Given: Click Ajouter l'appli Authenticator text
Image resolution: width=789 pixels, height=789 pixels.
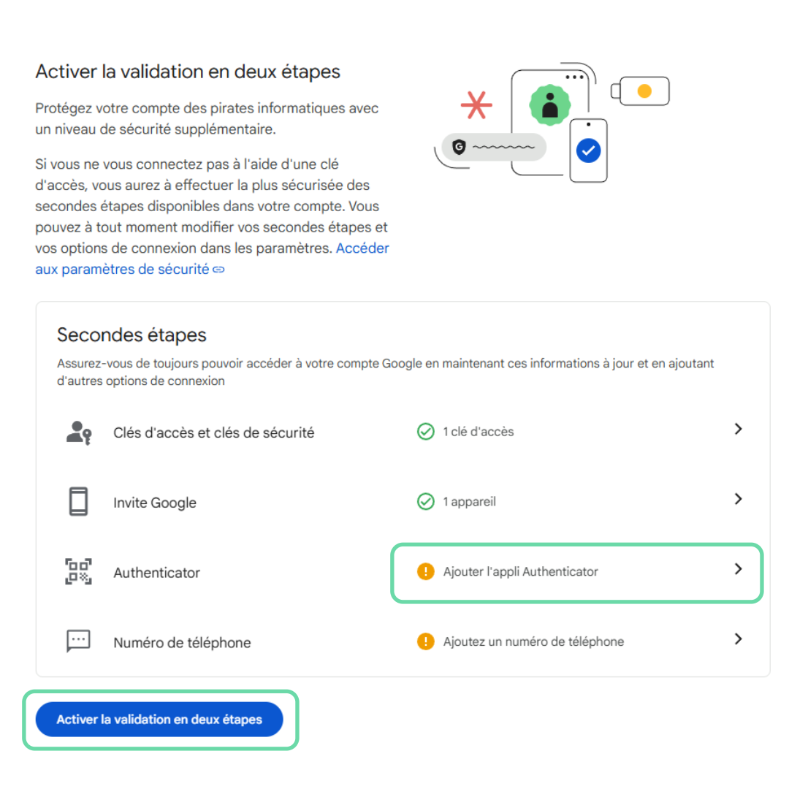Looking at the screenshot, I should click(521, 571).
